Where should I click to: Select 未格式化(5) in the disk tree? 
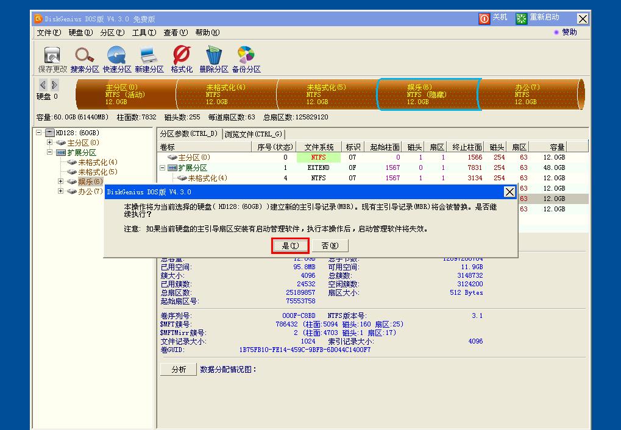click(98, 172)
